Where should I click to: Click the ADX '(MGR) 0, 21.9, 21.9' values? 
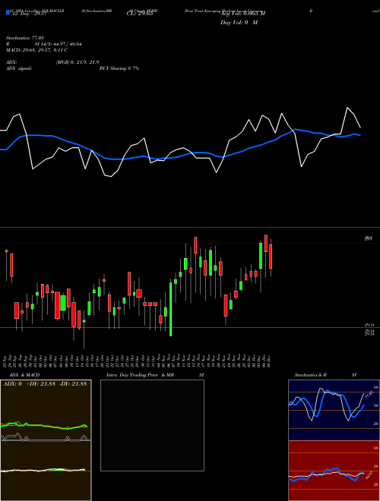78,62
